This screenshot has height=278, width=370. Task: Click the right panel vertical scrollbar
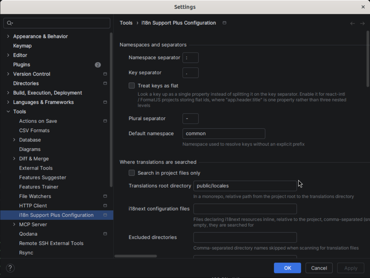(368, 59)
